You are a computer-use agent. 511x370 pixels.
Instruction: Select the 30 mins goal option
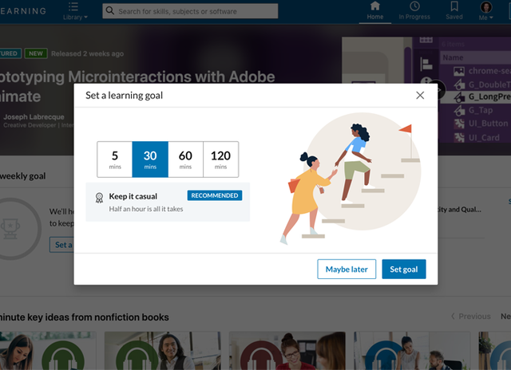coord(150,159)
